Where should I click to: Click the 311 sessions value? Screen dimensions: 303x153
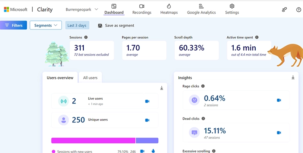coord(79,48)
